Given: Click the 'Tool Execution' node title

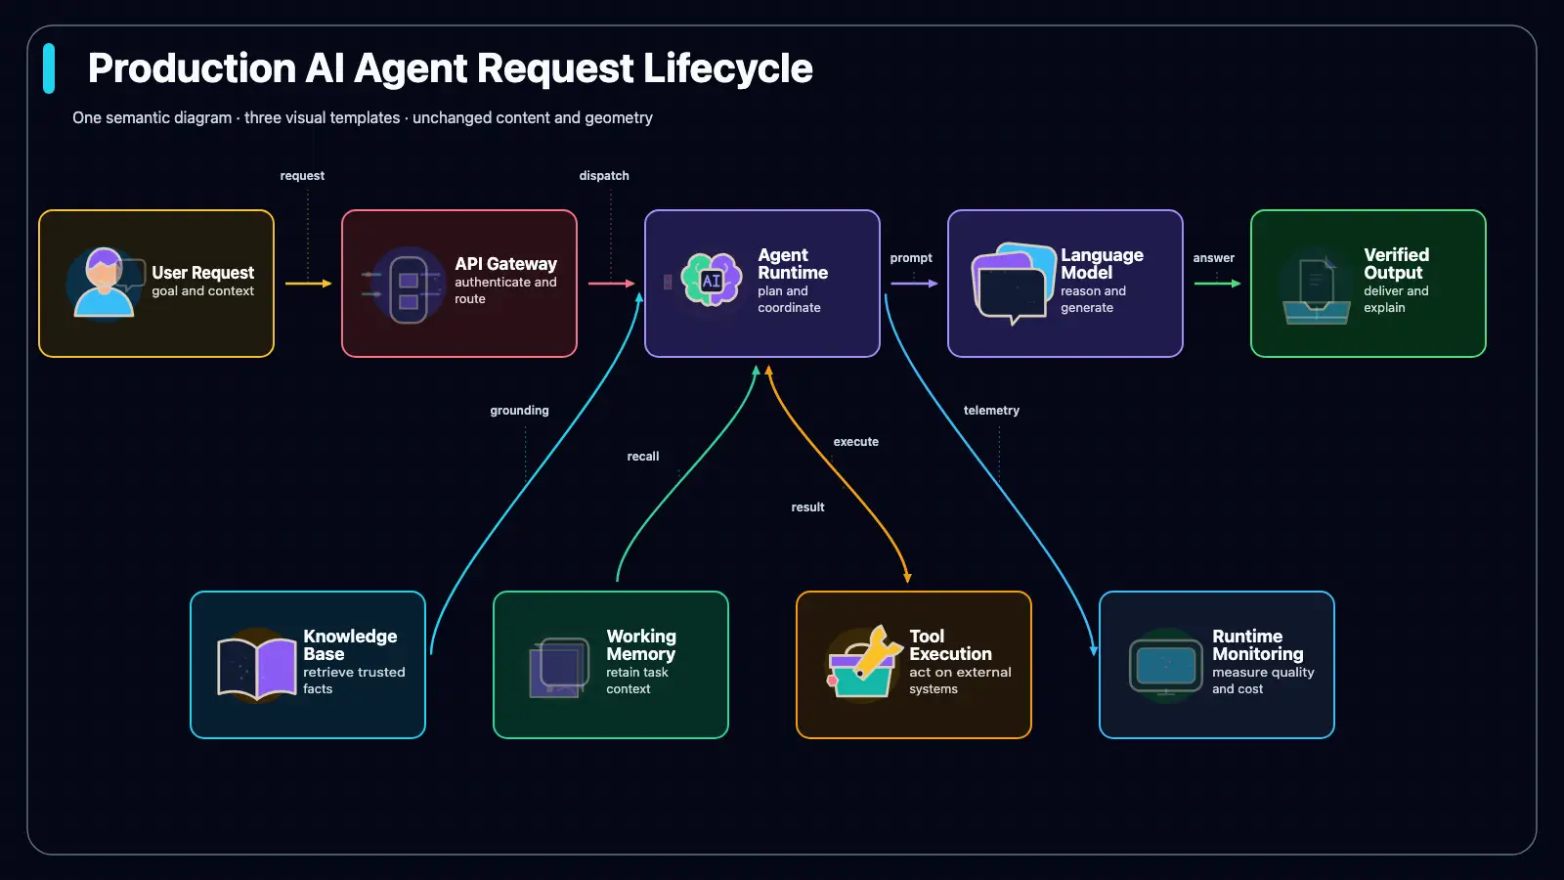Looking at the screenshot, I should (950, 645).
